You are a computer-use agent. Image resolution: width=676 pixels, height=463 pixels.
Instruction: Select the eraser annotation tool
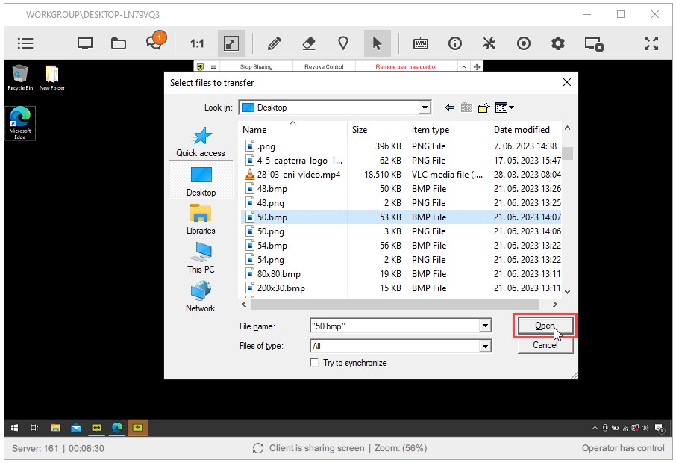coord(309,43)
